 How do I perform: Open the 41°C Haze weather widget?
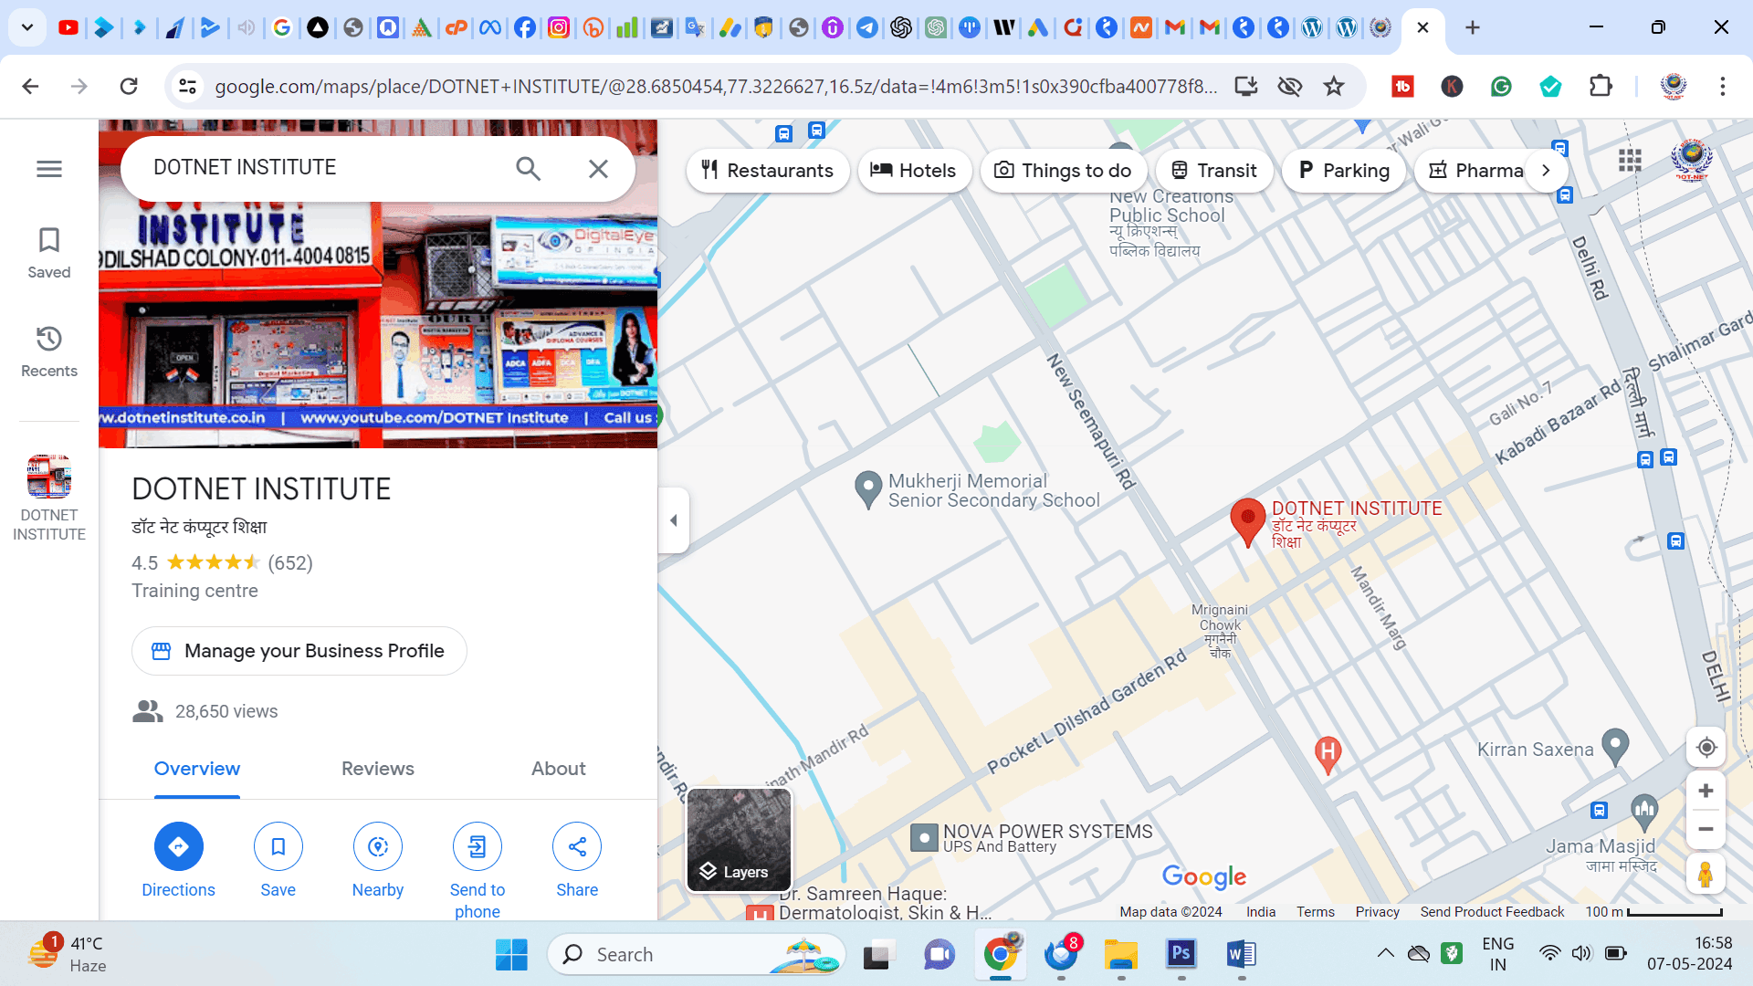point(67,954)
